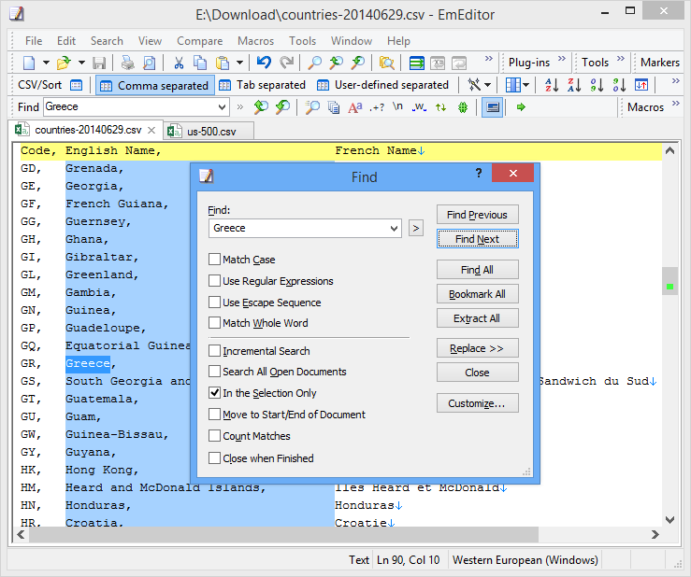Viewport: 691px width, 577px height.
Task: Sort A to Z ascending
Action: [552, 85]
